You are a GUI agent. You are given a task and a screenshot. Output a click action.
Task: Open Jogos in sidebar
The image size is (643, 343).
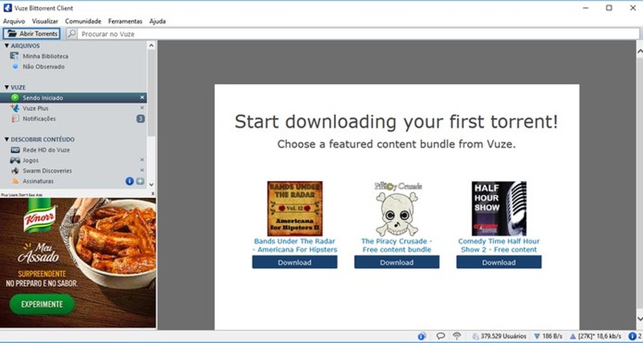[x=30, y=160]
